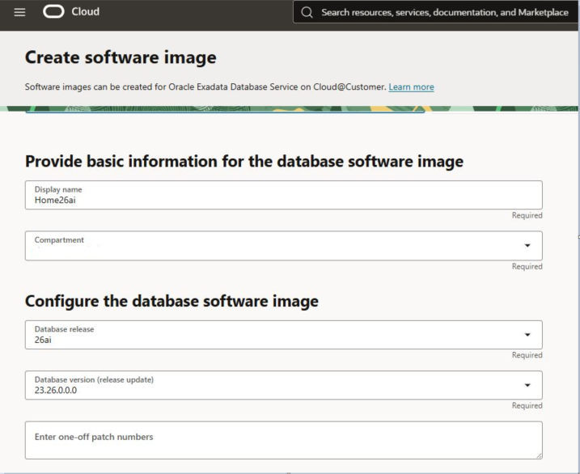Open the Learn more link

coord(411,87)
